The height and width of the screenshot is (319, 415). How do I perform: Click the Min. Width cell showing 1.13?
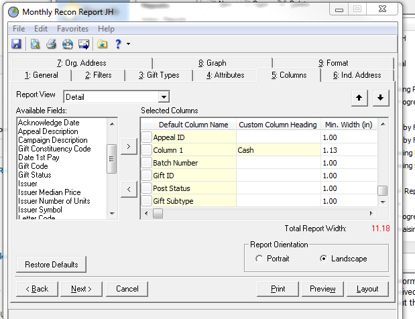point(349,150)
